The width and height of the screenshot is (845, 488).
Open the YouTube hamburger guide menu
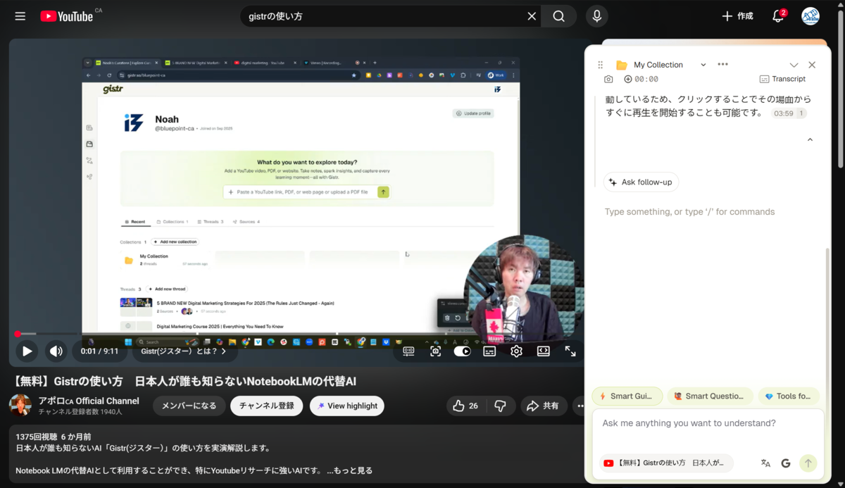pyautogui.click(x=20, y=16)
